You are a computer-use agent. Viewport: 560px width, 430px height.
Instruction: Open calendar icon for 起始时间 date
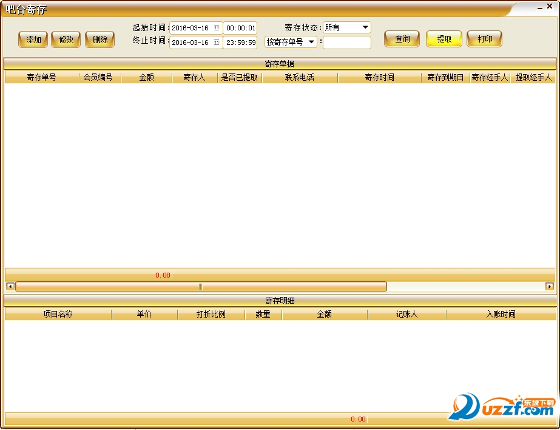pyautogui.click(x=217, y=28)
